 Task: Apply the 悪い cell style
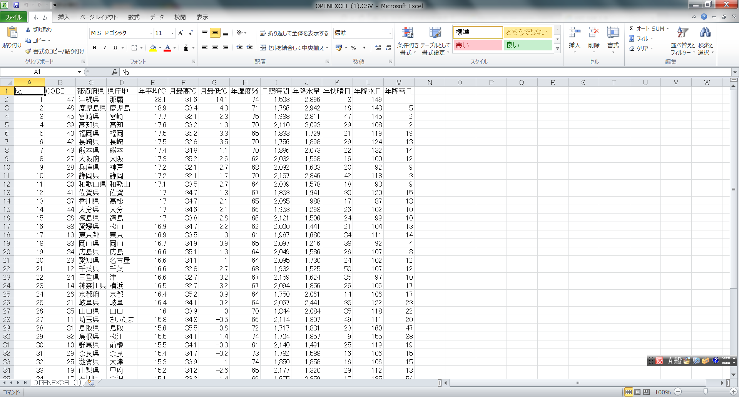(x=477, y=45)
